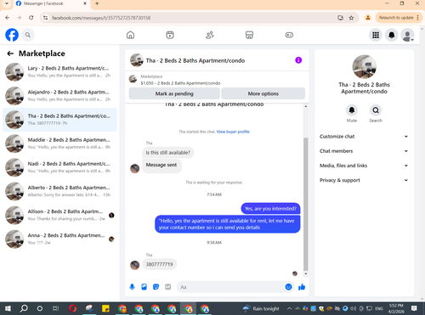425x315 pixels.
Task: Attach a file with the image icon
Action: pyautogui.click(x=144, y=287)
